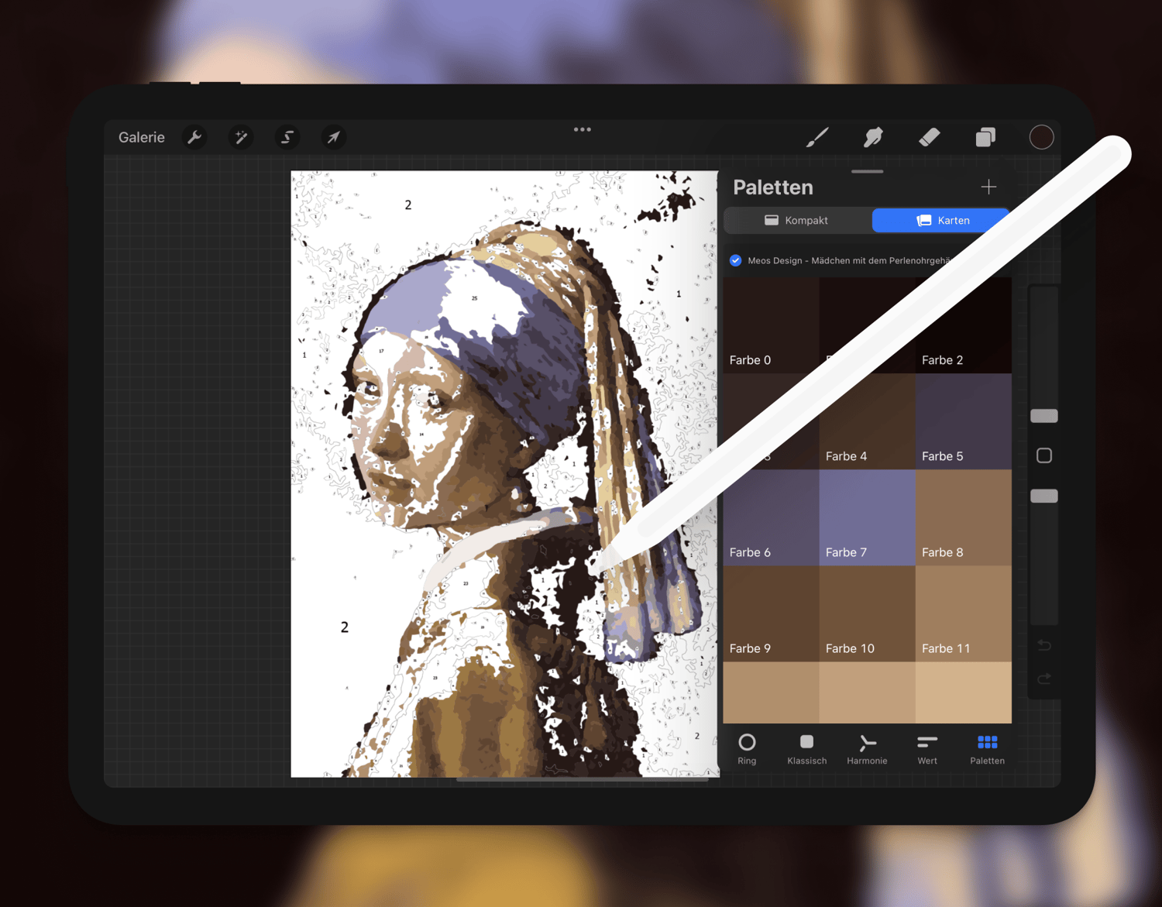Tap the brush opacity slider handle
Image resolution: width=1162 pixels, height=907 pixels.
click(x=1044, y=496)
